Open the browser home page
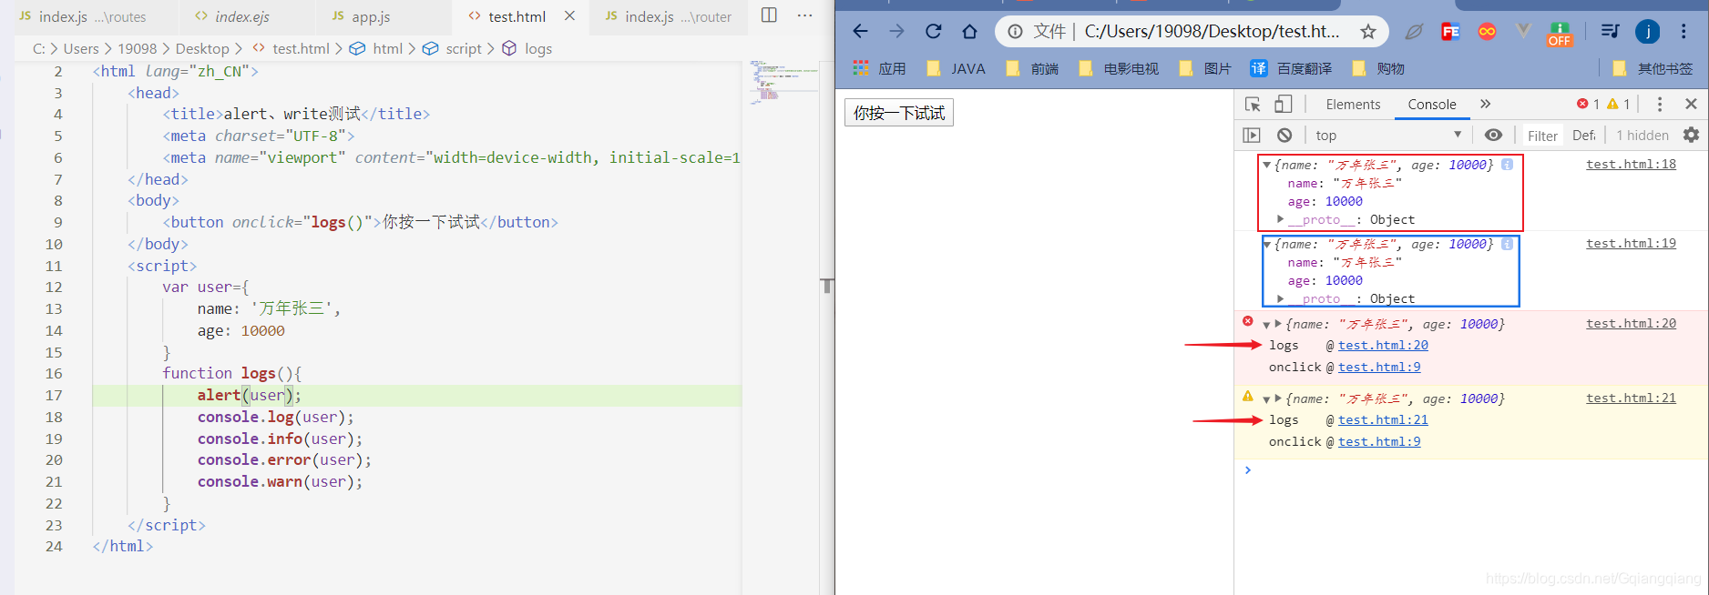The image size is (1709, 595). pos(969,32)
